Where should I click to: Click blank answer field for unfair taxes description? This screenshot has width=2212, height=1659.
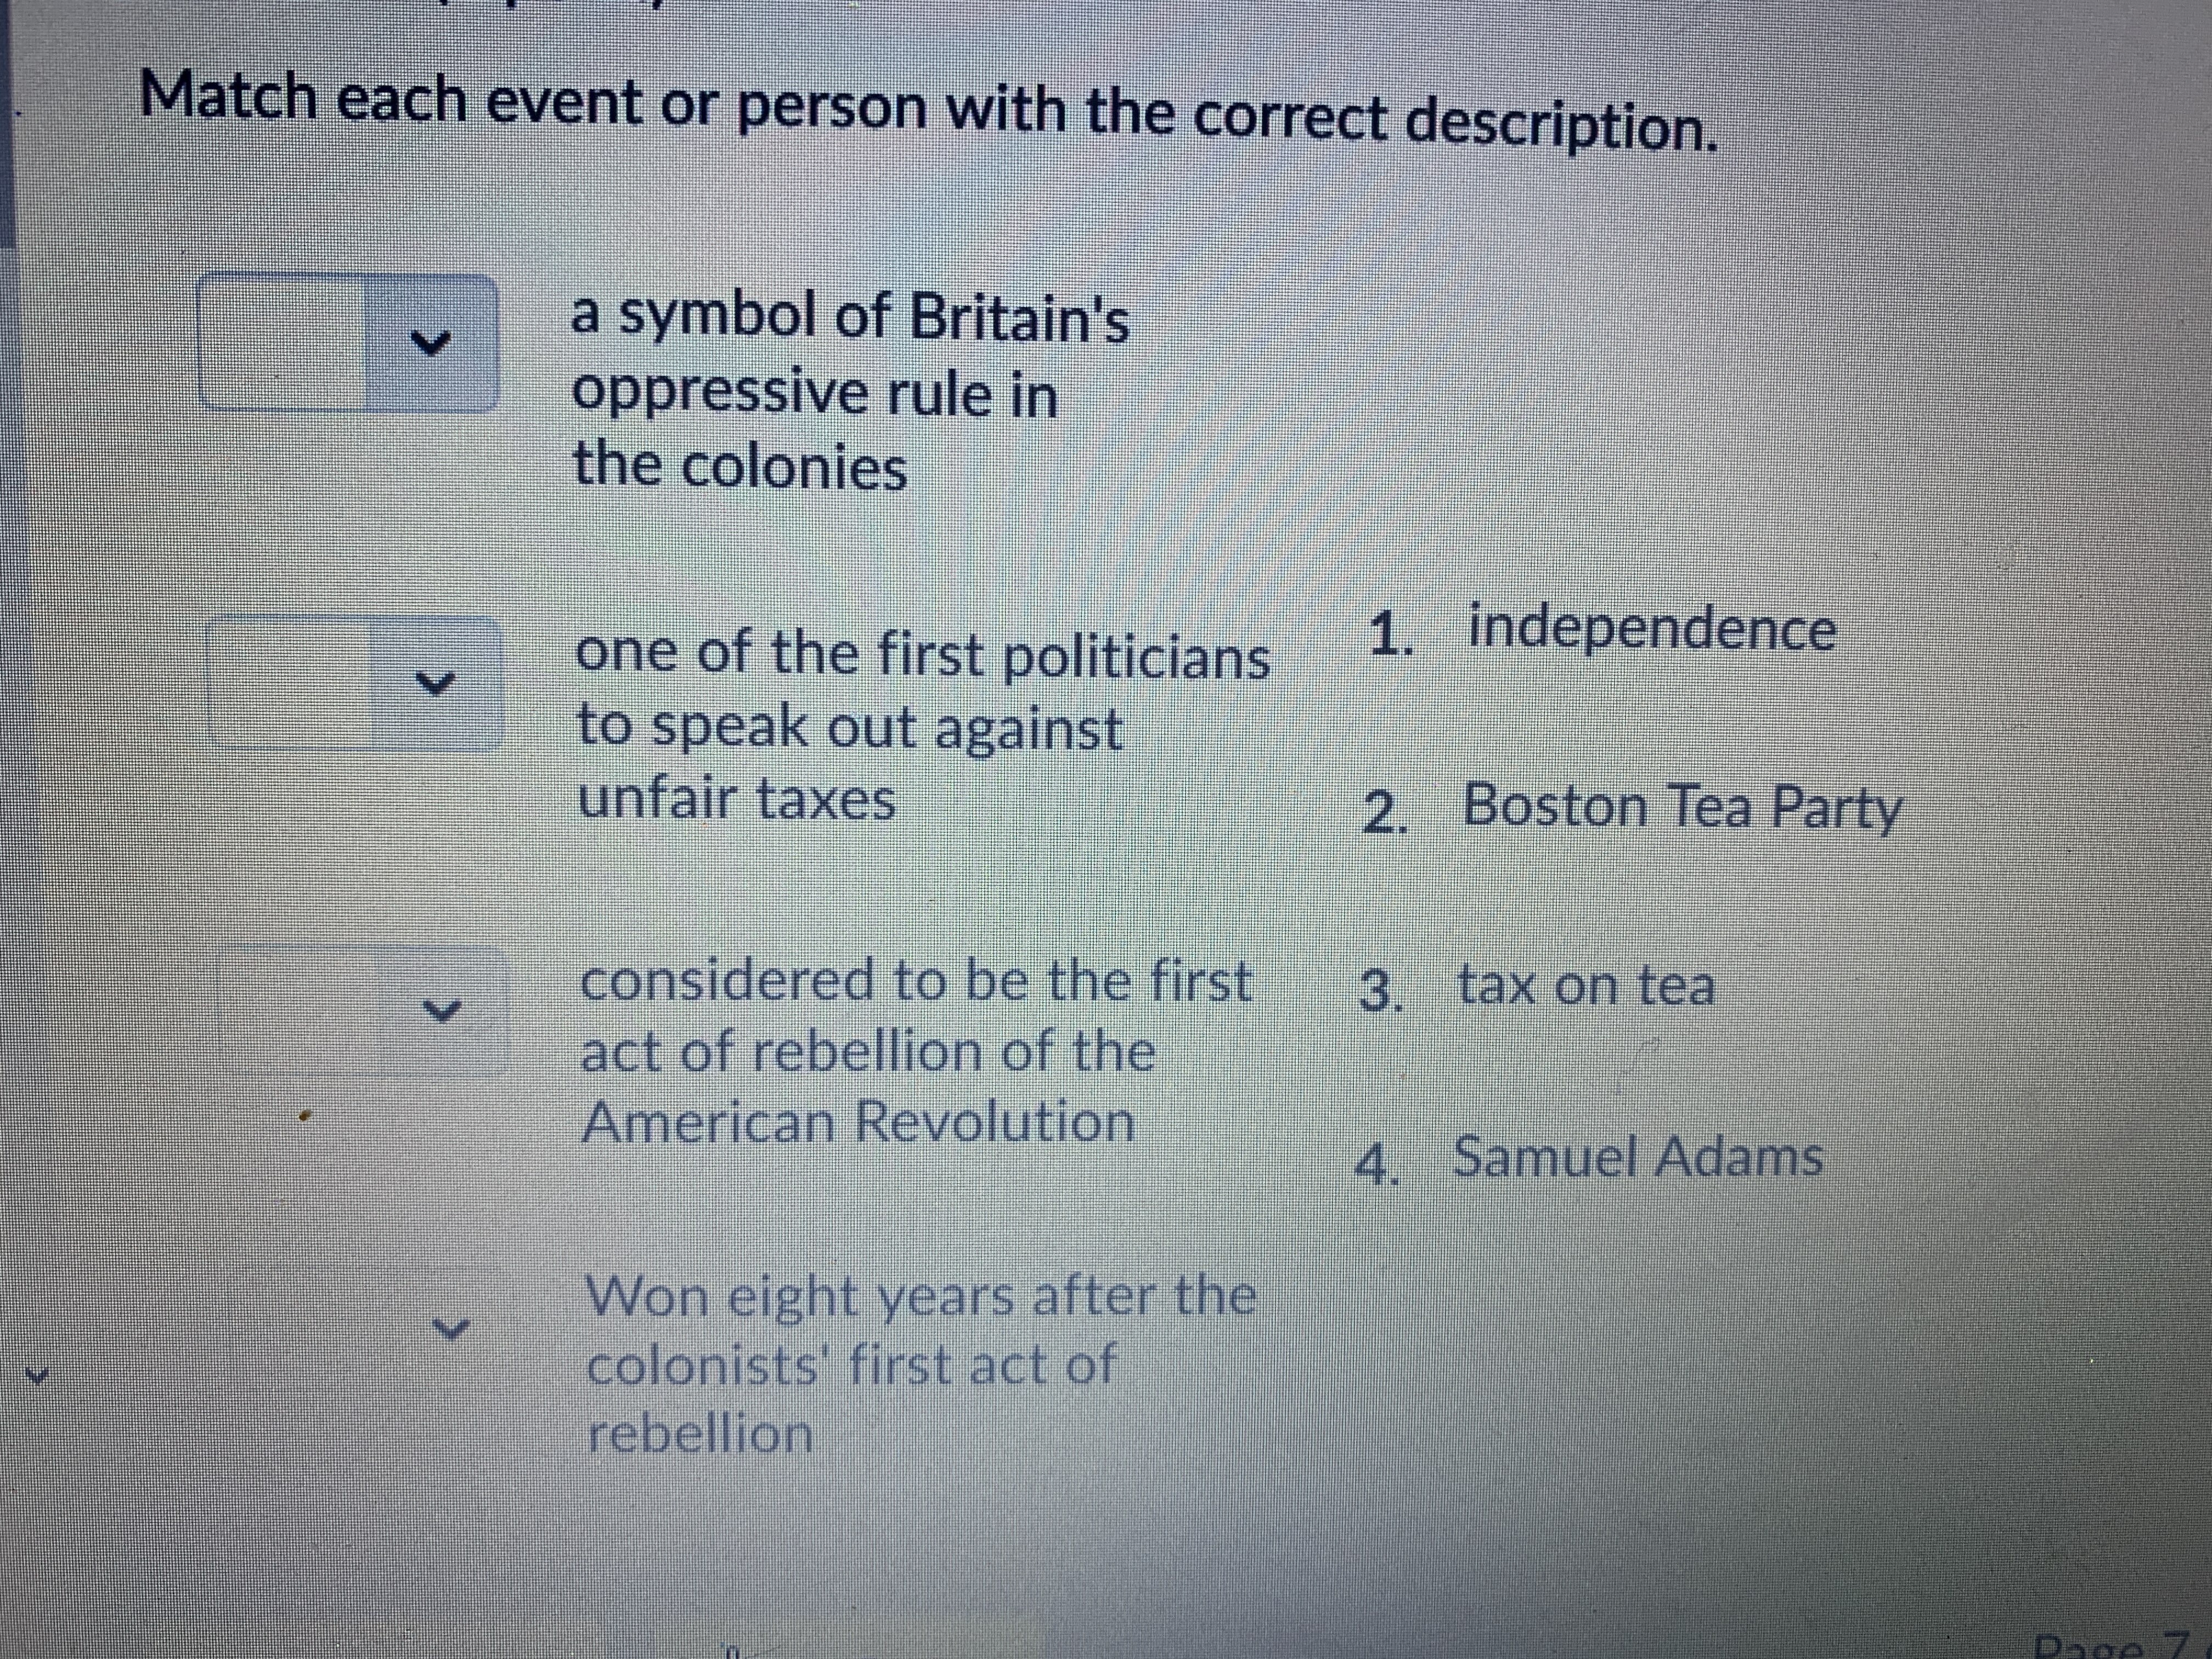[291, 684]
